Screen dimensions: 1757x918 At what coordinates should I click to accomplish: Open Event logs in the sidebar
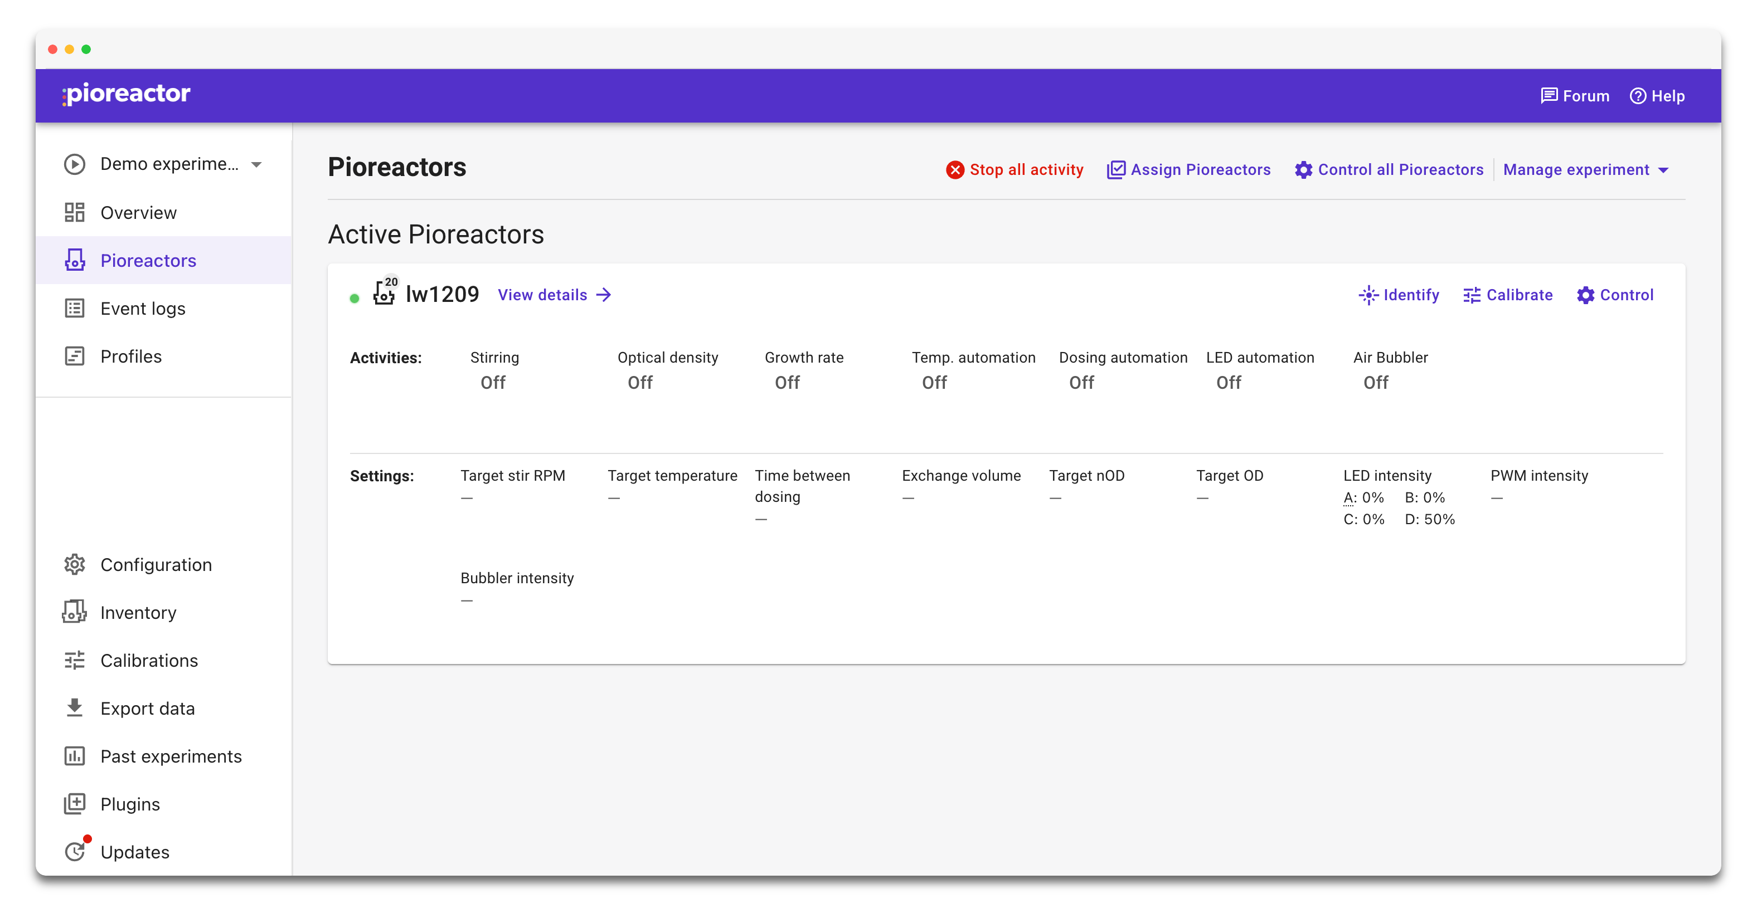click(143, 309)
